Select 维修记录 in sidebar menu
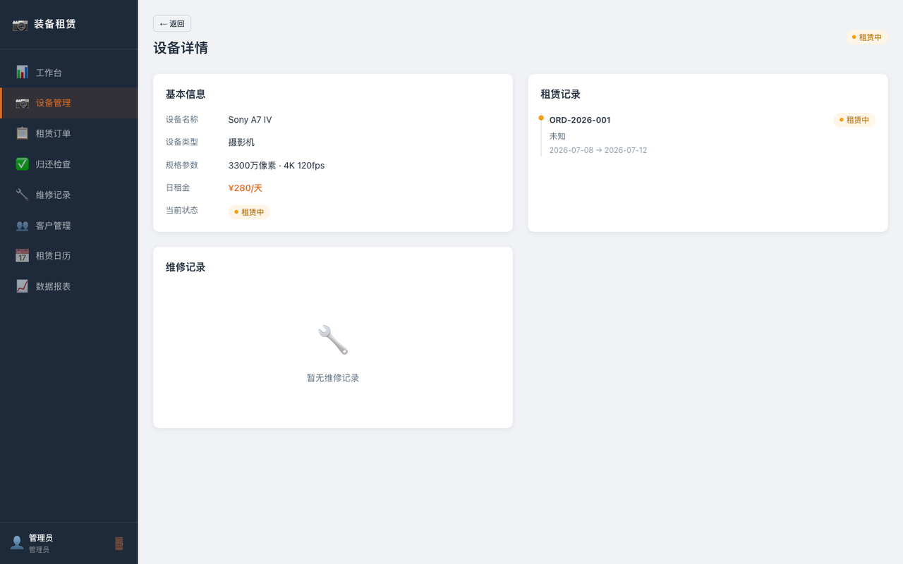Image resolution: width=903 pixels, height=564 pixels. pyautogui.click(x=69, y=195)
